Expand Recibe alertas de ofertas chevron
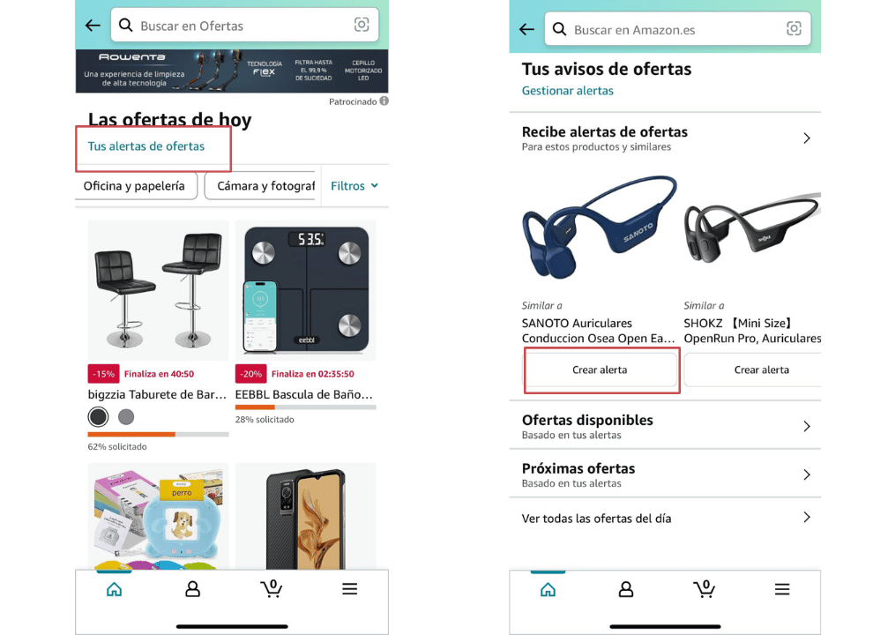This screenshot has width=873, height=635. point(807,138)
